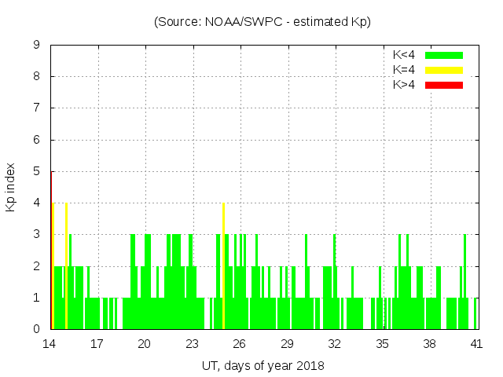Click x-axis tick label 38
The height and width of the screenshot is (377, 503).
click(x=430, y=343)
